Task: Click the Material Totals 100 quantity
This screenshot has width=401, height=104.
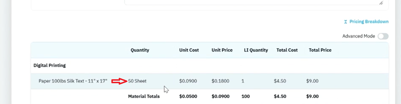Action: 246,96
